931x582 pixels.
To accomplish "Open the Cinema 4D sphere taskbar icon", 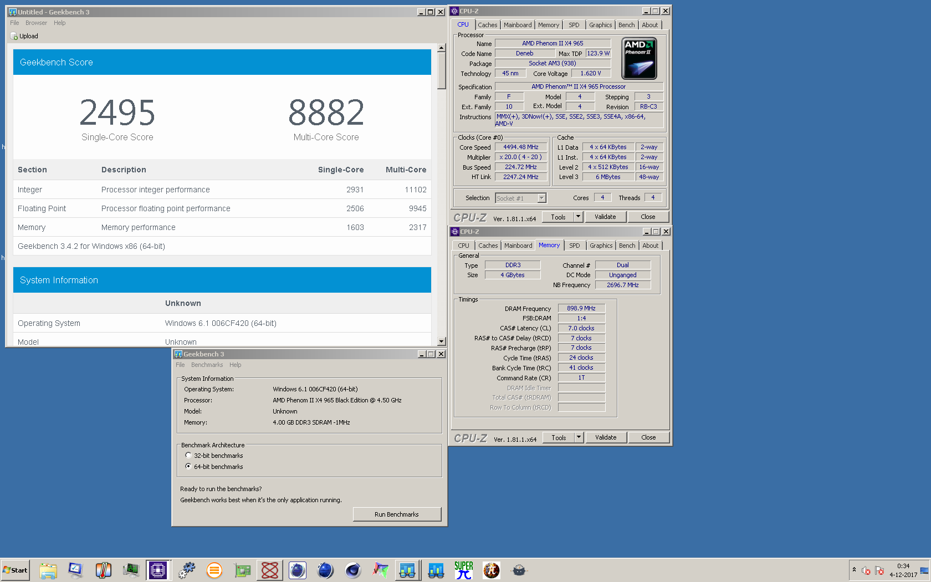I will pos(352,570).
